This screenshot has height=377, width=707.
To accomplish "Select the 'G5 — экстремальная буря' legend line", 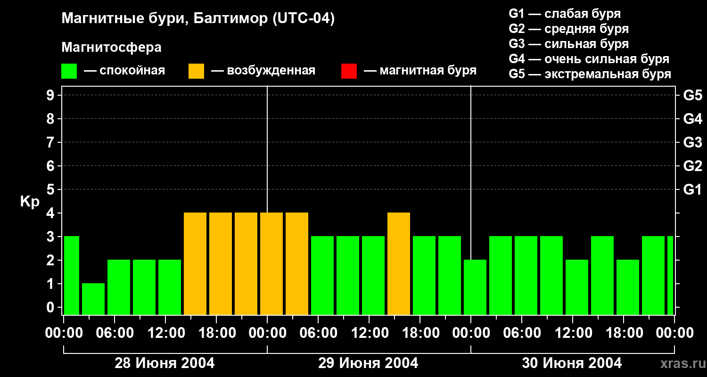I will 590,74.
